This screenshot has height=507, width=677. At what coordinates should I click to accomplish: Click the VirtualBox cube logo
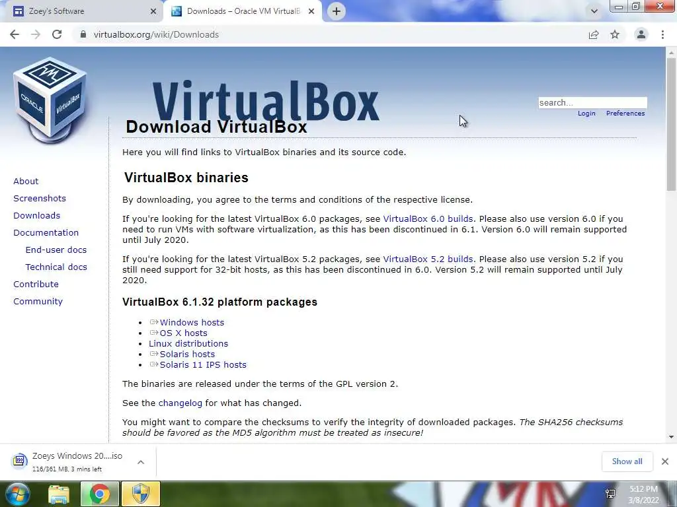click(x=50, y=100)
